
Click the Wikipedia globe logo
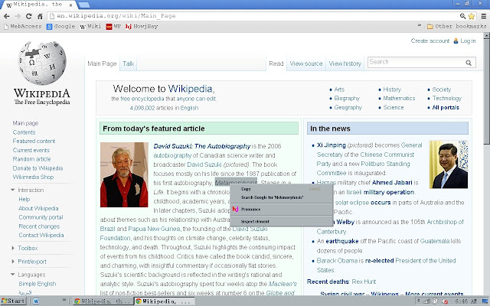[x=42, y=63]
